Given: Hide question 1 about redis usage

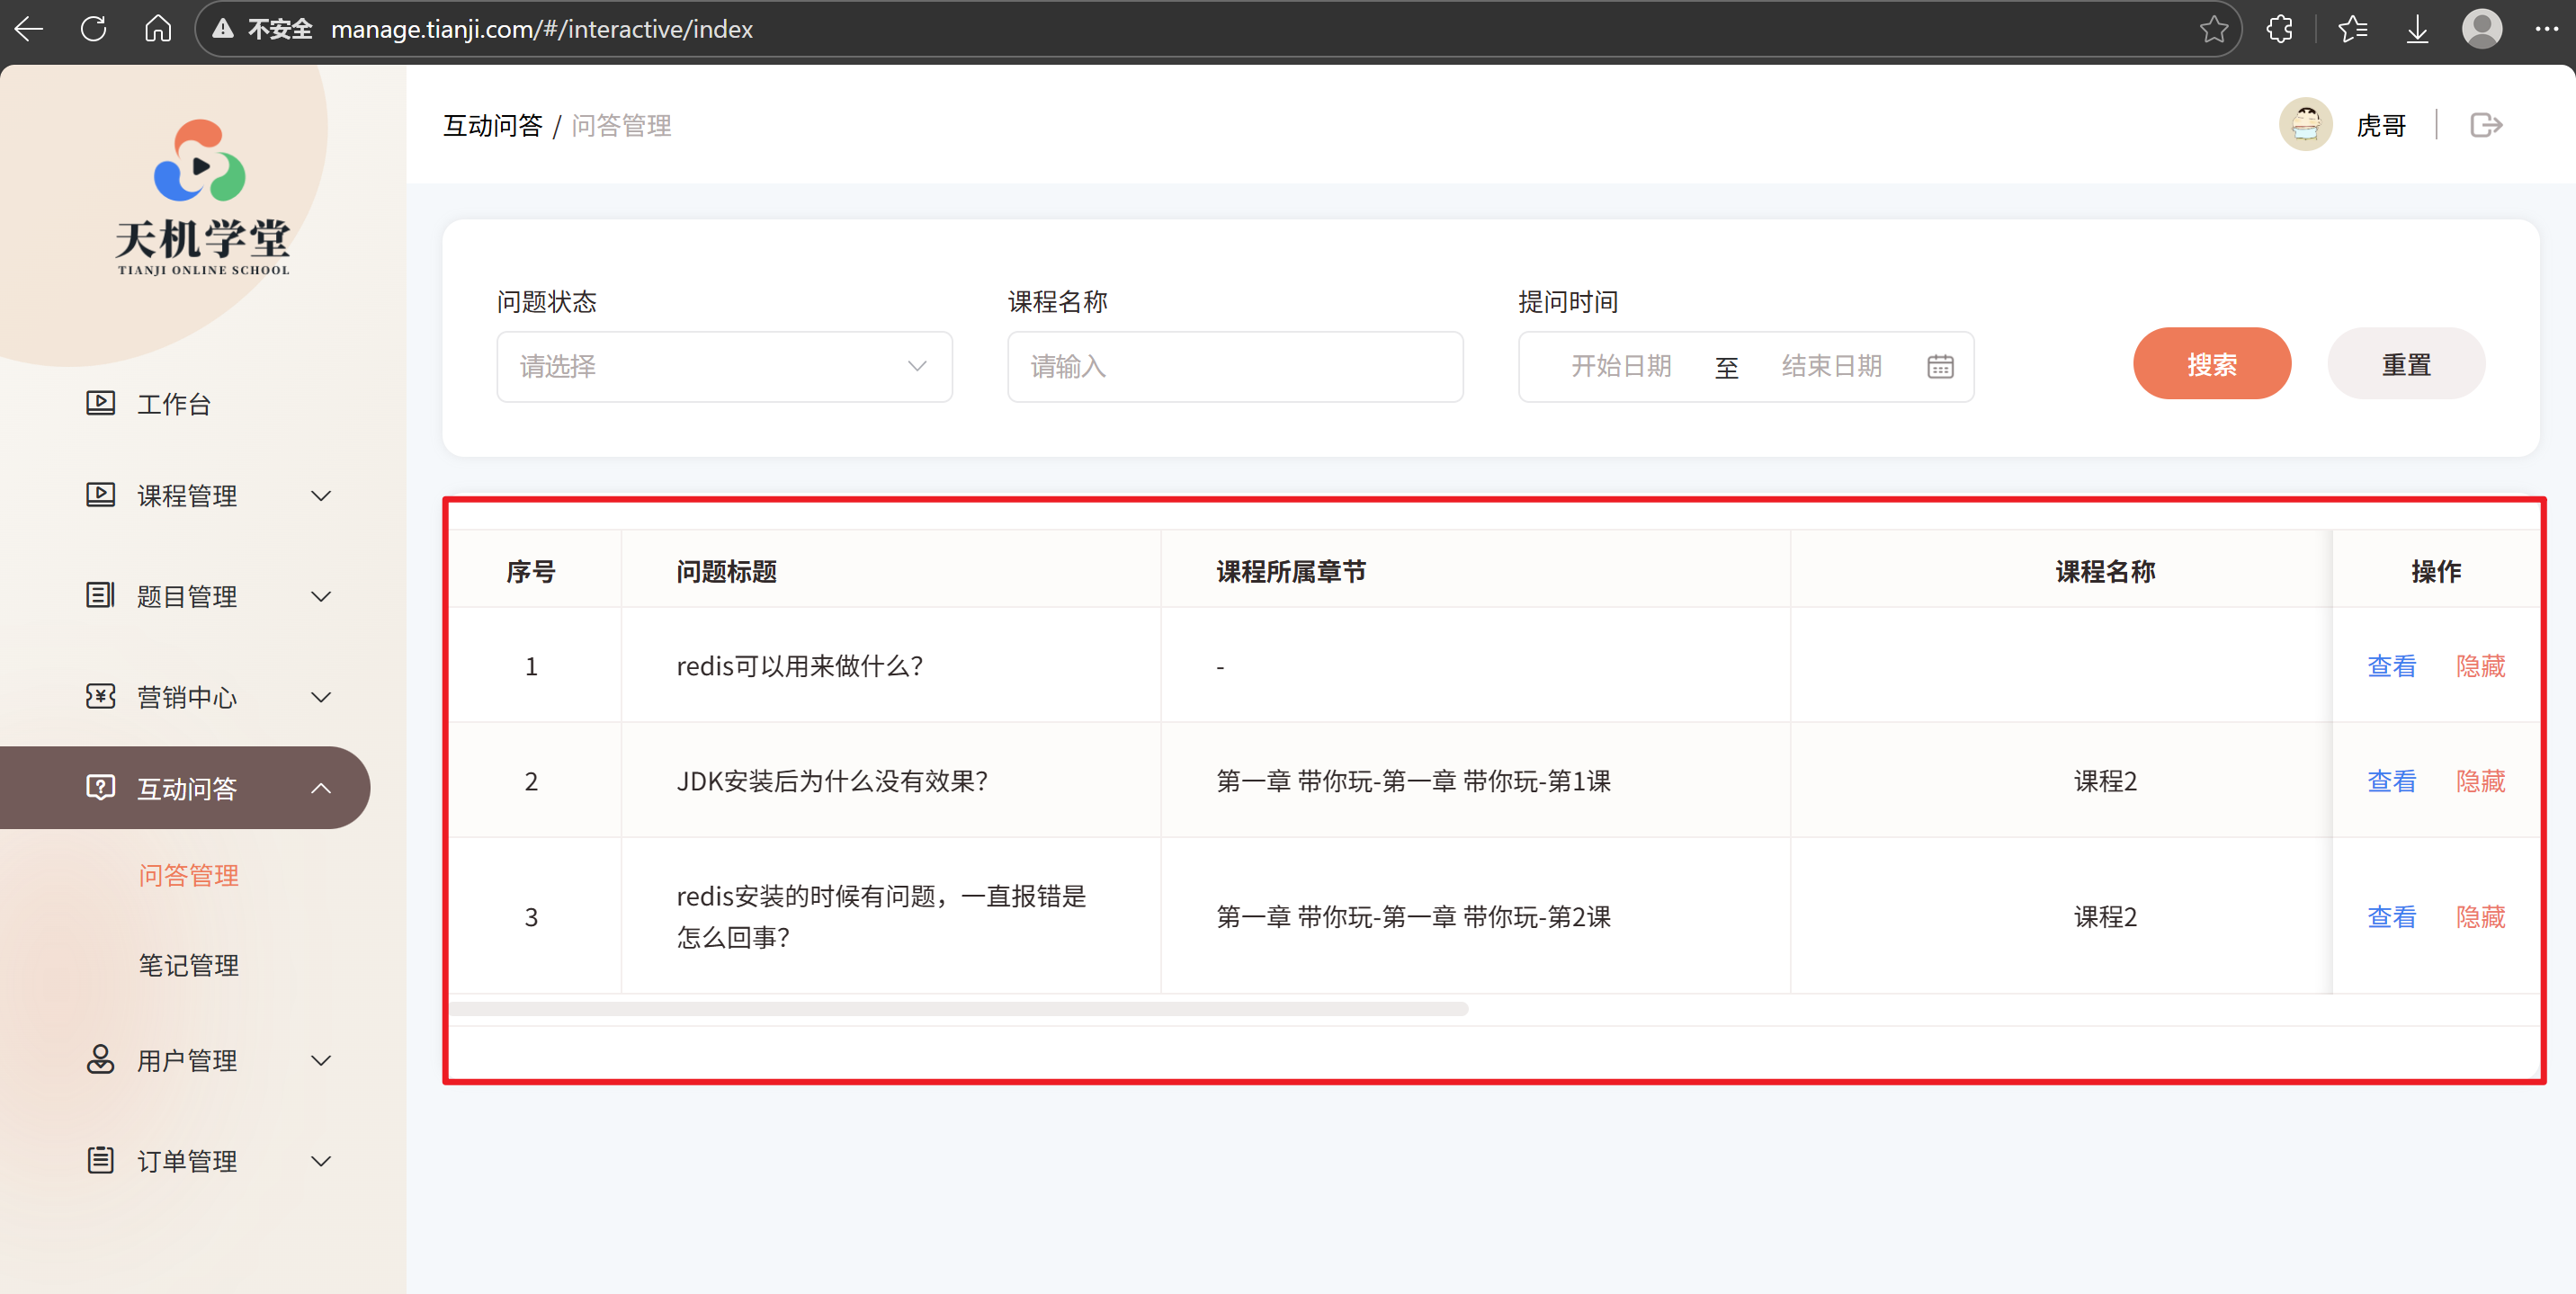Looking at the screenshot, I should coord(2479,666).
